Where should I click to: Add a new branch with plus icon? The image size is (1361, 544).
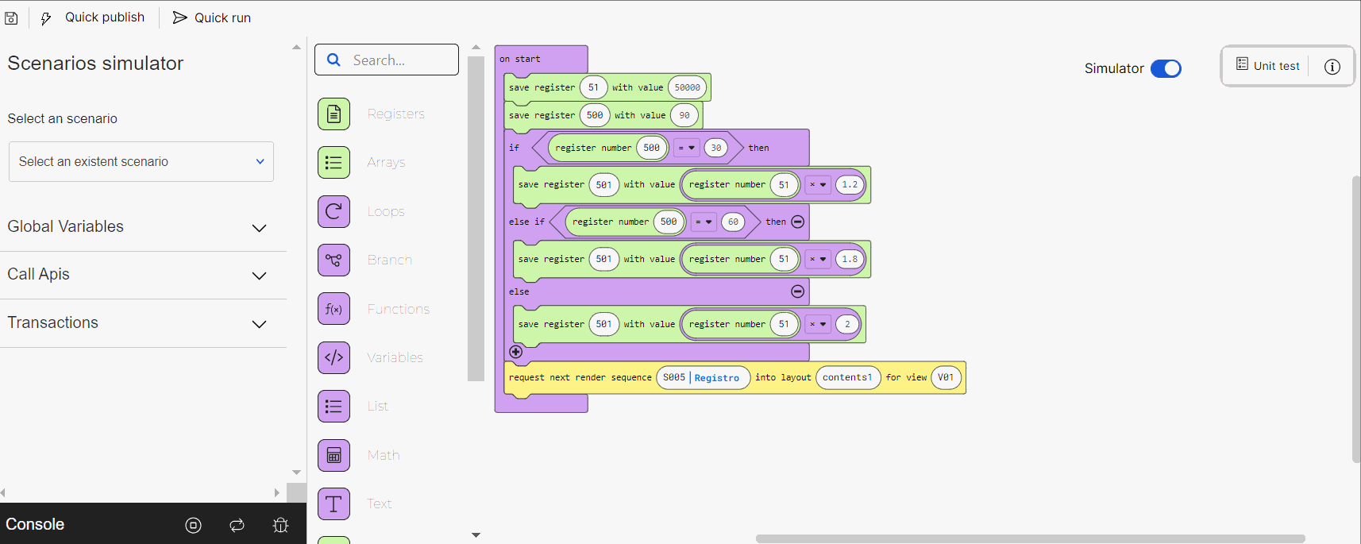pyautogui.click(x=515, y=352)
